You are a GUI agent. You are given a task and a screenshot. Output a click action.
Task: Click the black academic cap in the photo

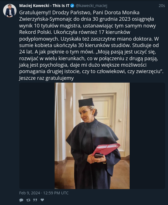[x=86, y=102]
